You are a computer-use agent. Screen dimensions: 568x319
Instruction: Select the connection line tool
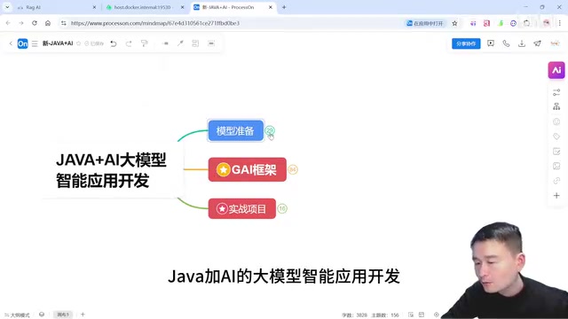pos(180,43)
